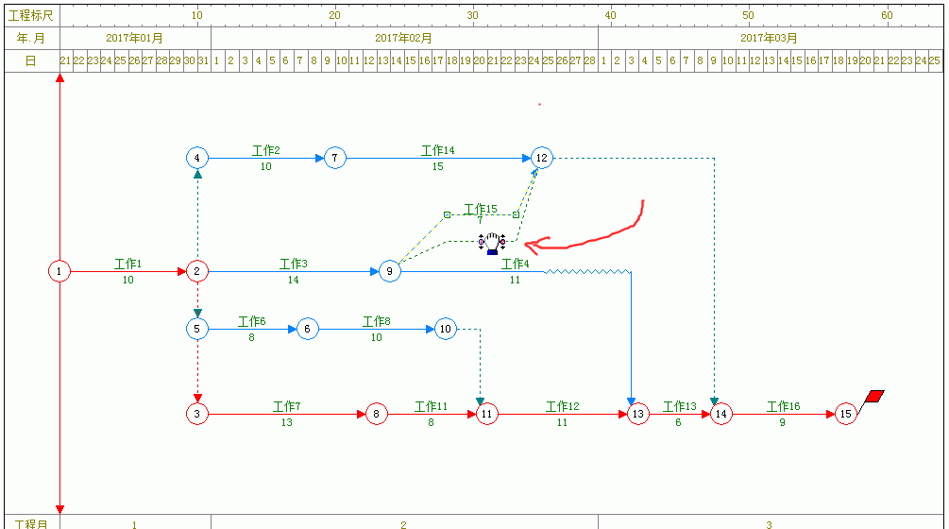This screenshot has width=949, height=529.
Task: Click the 工作3 task label
Action: [x=293, y=264]
